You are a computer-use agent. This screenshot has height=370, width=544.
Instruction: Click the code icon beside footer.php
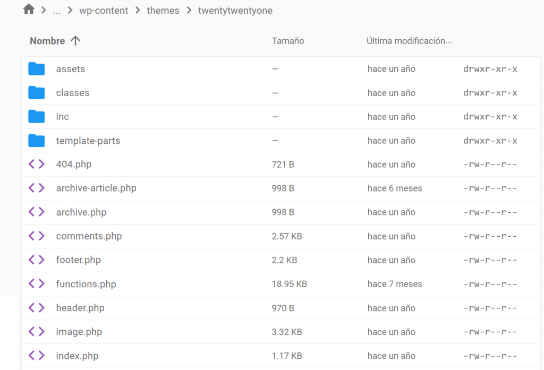(x=36, y=260)
